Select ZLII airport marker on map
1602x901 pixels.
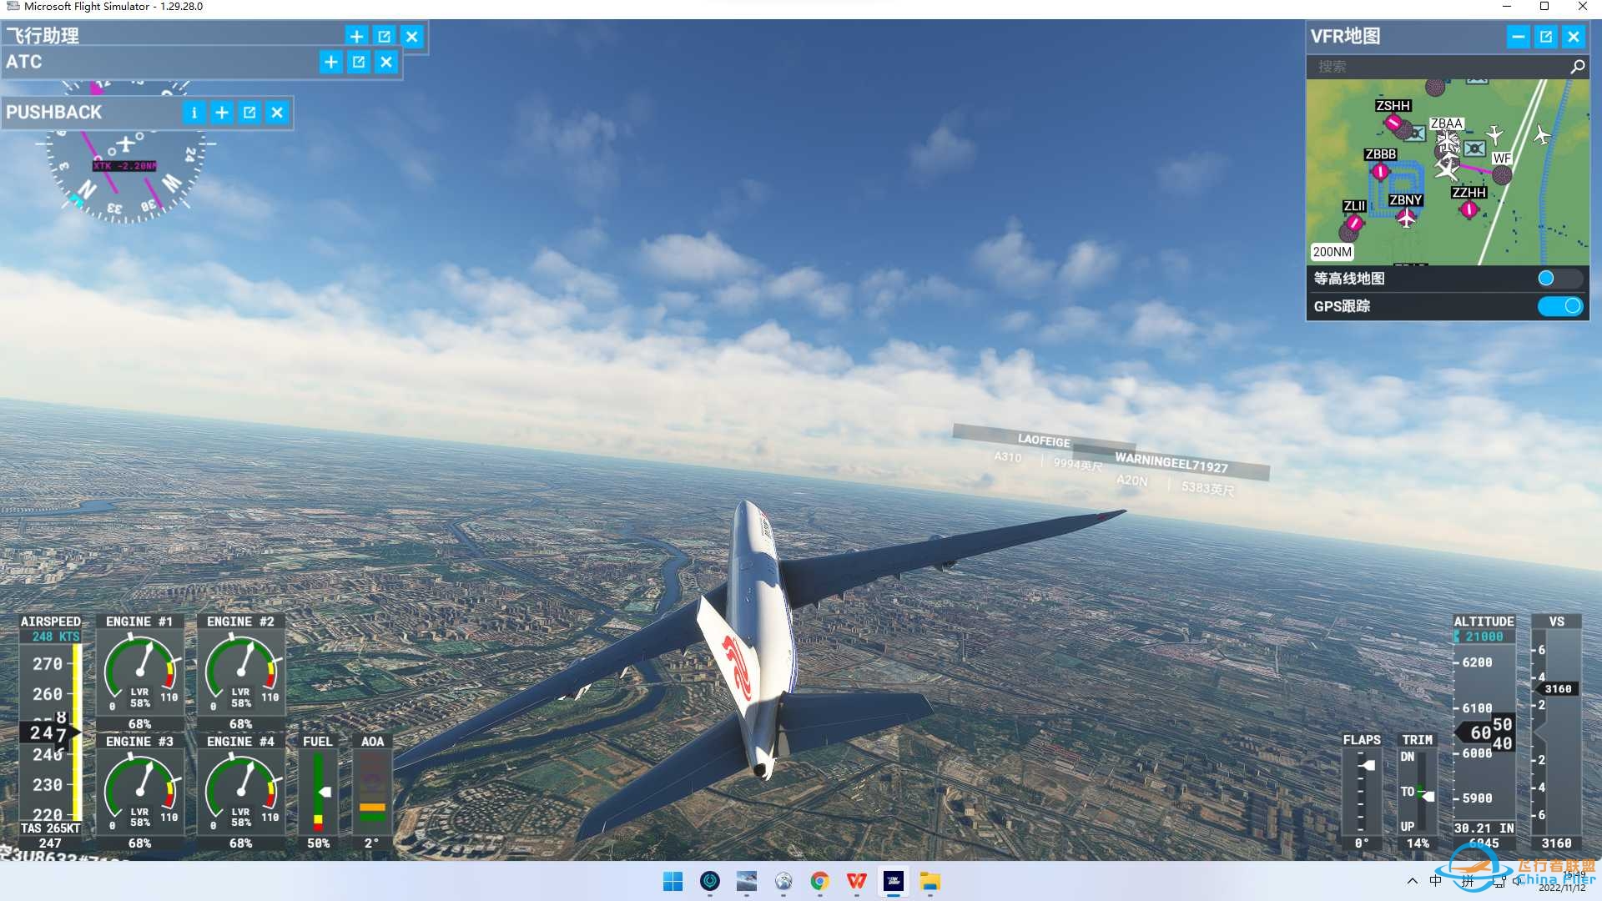(1353, 223)
